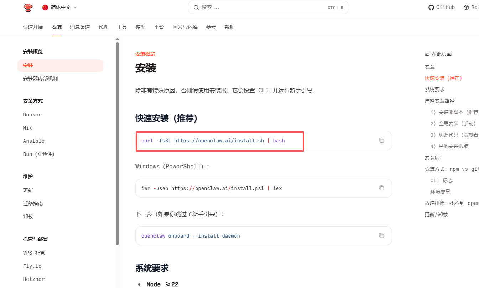This screenshot has height=288, width=479.
Task: Switch to the 模型 tab
Action: [140, 27]
